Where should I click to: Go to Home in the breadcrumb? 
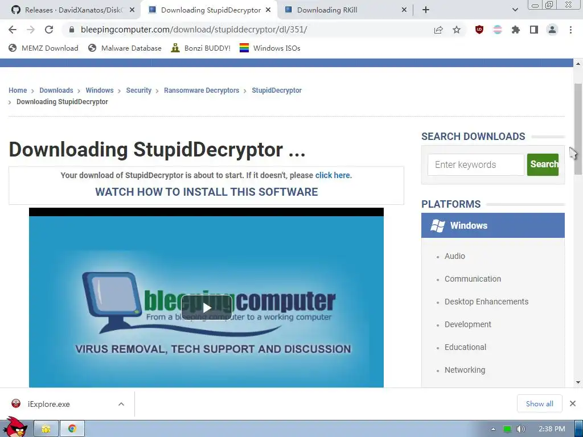click(x=18, y=90)
